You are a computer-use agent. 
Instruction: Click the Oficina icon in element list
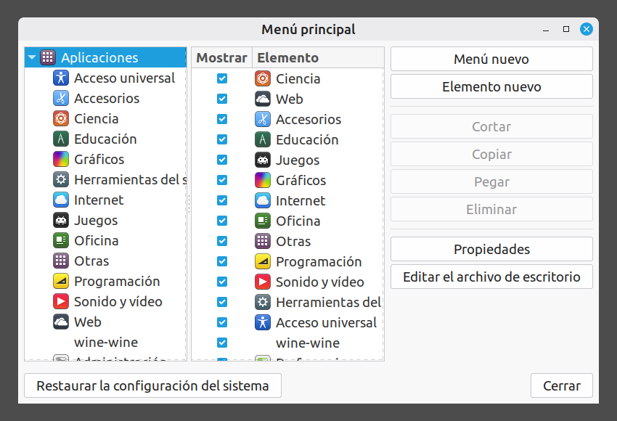(x=263, y=221)
